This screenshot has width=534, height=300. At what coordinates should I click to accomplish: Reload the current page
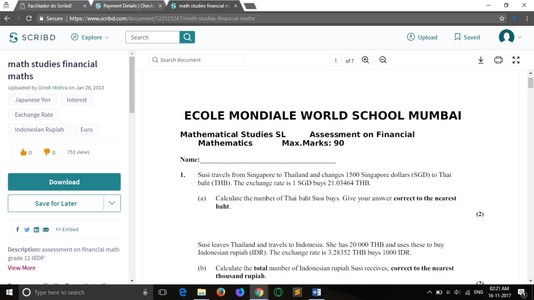click(29, 18)
